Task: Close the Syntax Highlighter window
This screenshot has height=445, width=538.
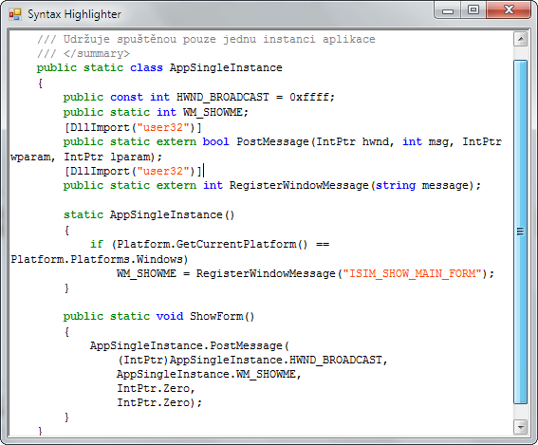Action: click(509, 9)
